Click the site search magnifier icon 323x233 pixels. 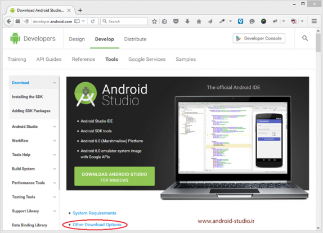click(x=305, y=38)
